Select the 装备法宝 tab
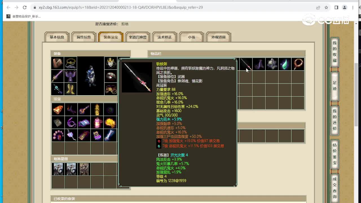 [111, 37]
